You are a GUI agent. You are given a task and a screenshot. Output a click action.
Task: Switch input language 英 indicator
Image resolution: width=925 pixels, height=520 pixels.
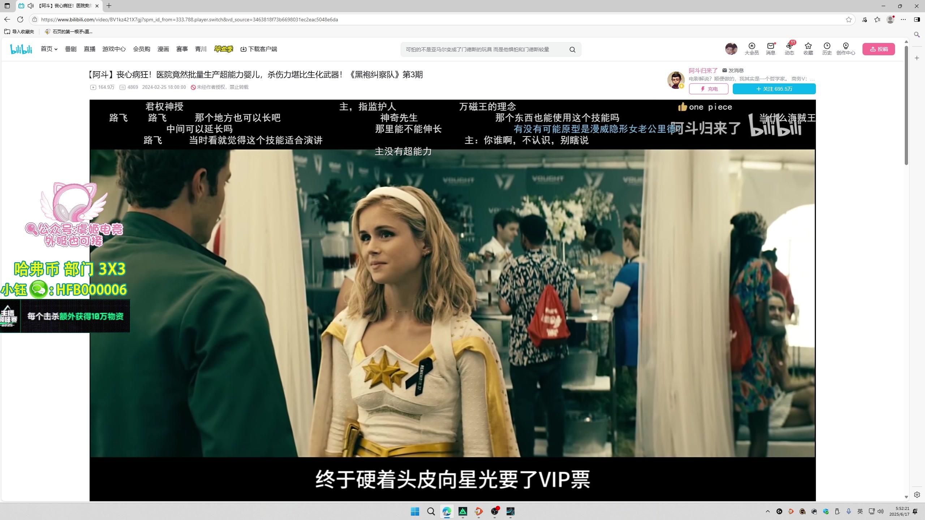coord(860,511)
